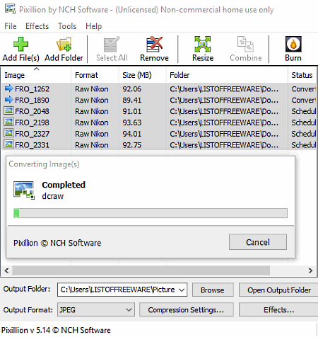Click the Effects... button at the bottom
The image size is (318, 337).
pyautogui.click(x=279, y=309)
